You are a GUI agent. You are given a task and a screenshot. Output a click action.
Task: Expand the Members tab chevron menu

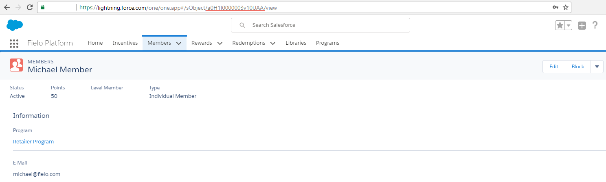(179, 43)
